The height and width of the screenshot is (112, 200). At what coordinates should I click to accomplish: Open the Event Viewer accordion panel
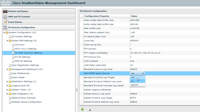[x=39, y=22]
